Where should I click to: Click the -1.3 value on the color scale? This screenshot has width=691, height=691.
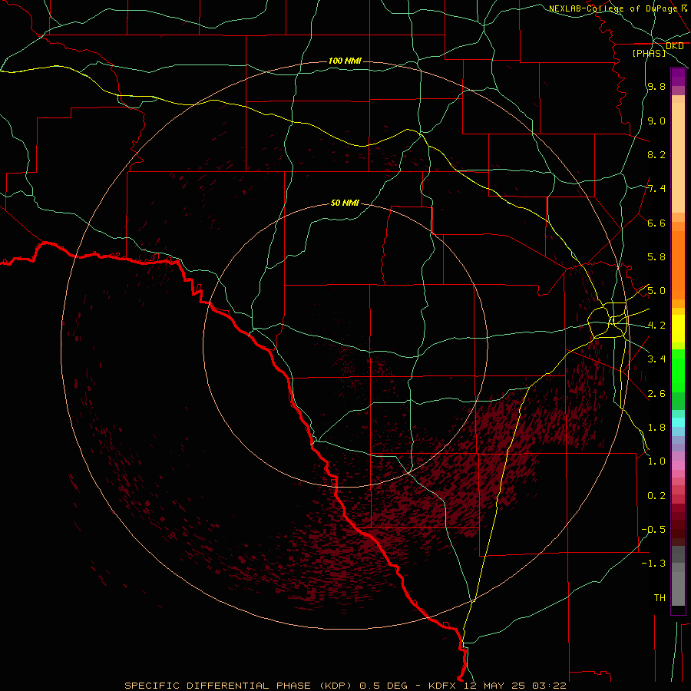(653, 564)
